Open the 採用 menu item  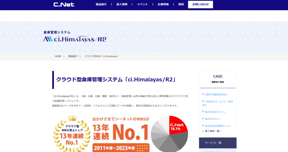tap(181, 4)
